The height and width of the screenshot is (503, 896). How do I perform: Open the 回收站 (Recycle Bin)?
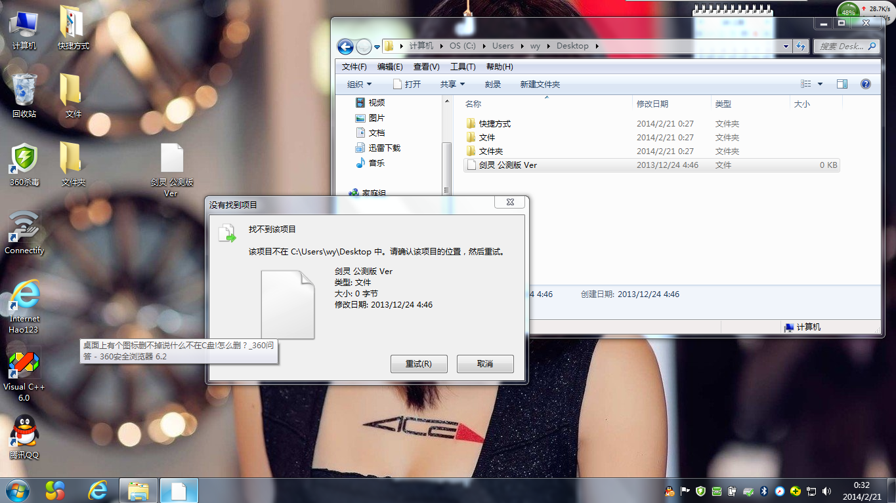(24, 91)
